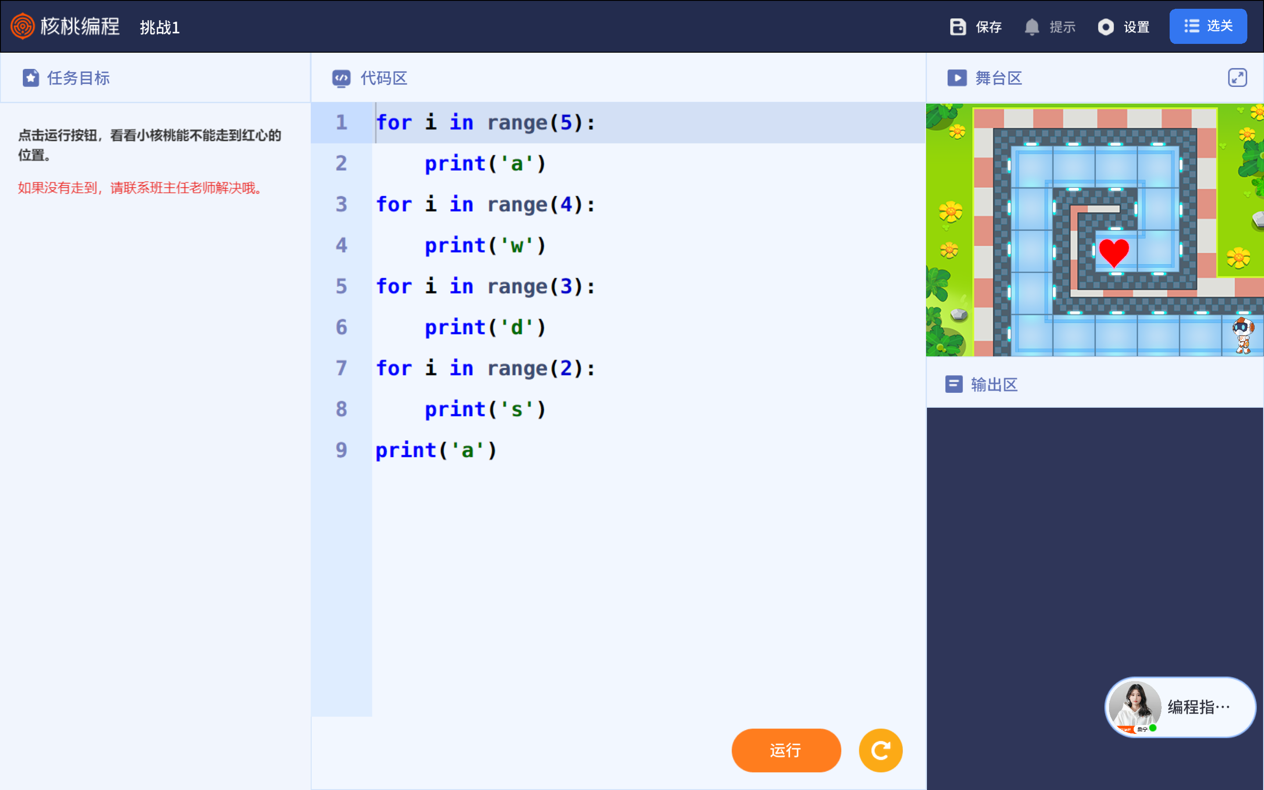Click the 输出区 output panel icon
The height and width of the screenshot is (790, 1264).
click(x=954, y=384)
